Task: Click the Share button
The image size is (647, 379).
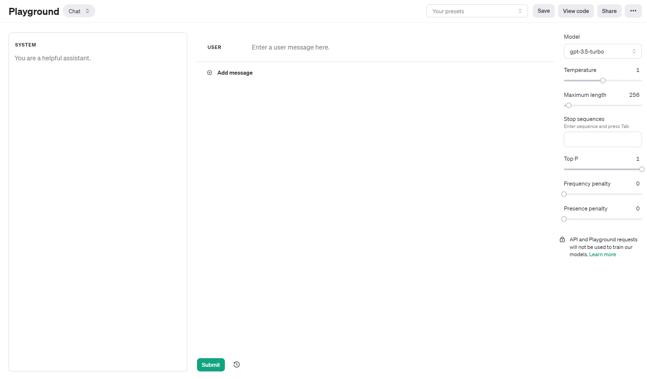Action: click(610, 11)
